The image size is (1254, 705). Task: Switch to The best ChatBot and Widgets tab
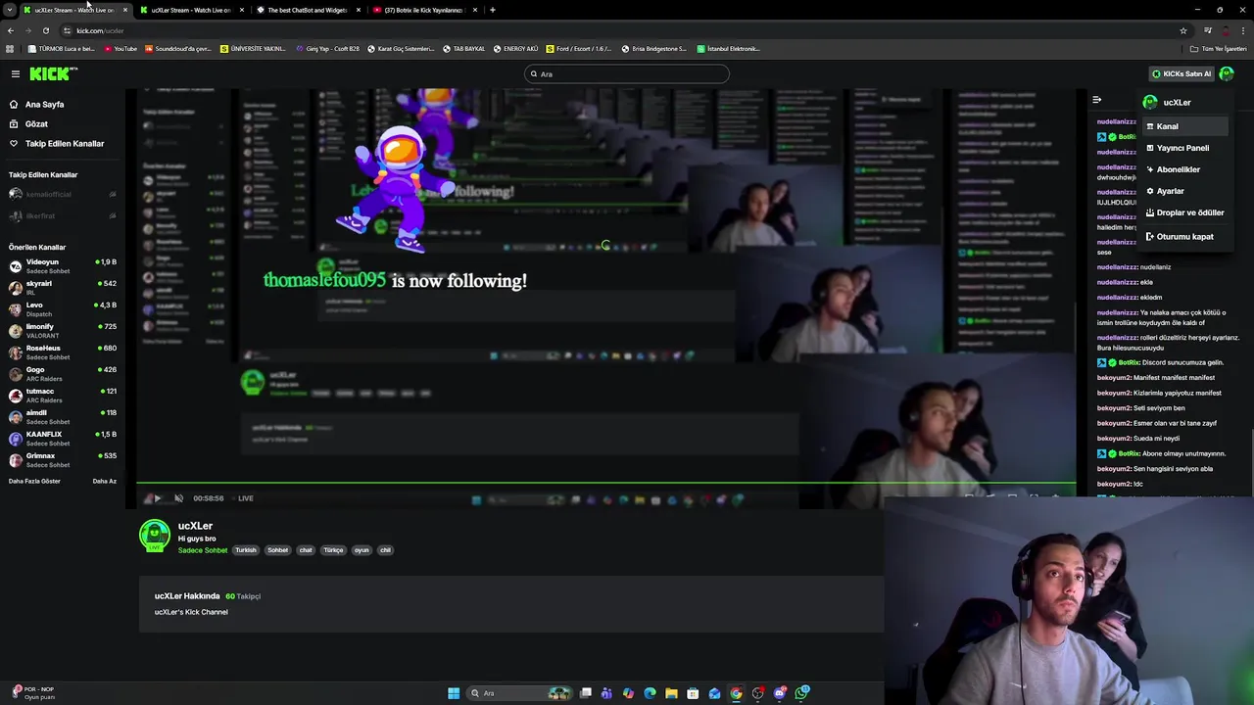307,10
